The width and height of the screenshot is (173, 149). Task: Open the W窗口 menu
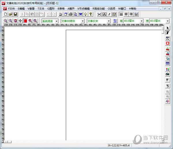coord(122,9)
